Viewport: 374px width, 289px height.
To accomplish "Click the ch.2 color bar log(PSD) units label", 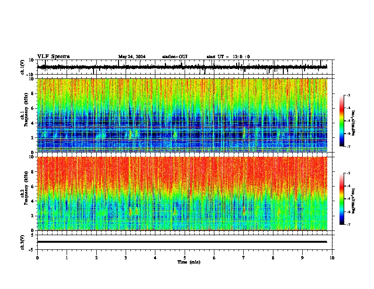I will [x=354, y=201].
